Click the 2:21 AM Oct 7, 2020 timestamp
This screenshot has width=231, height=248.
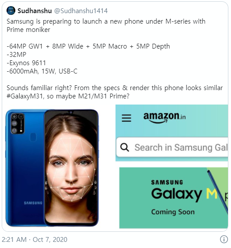pos(35,239)
